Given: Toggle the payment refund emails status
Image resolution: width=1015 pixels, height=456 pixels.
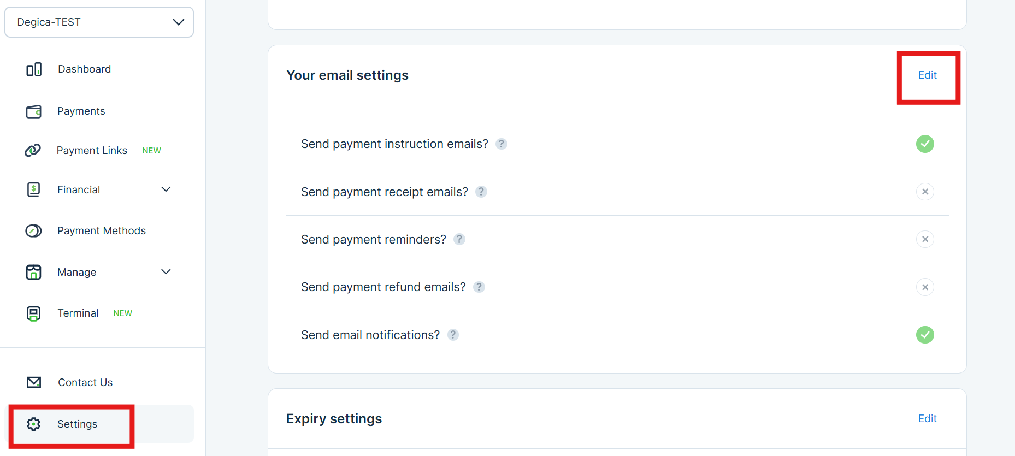Looking at the screenshot, I should coord(925,287).
